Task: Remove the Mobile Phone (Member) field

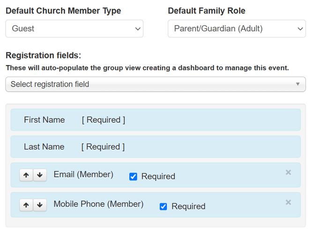Action: point(288,202)
